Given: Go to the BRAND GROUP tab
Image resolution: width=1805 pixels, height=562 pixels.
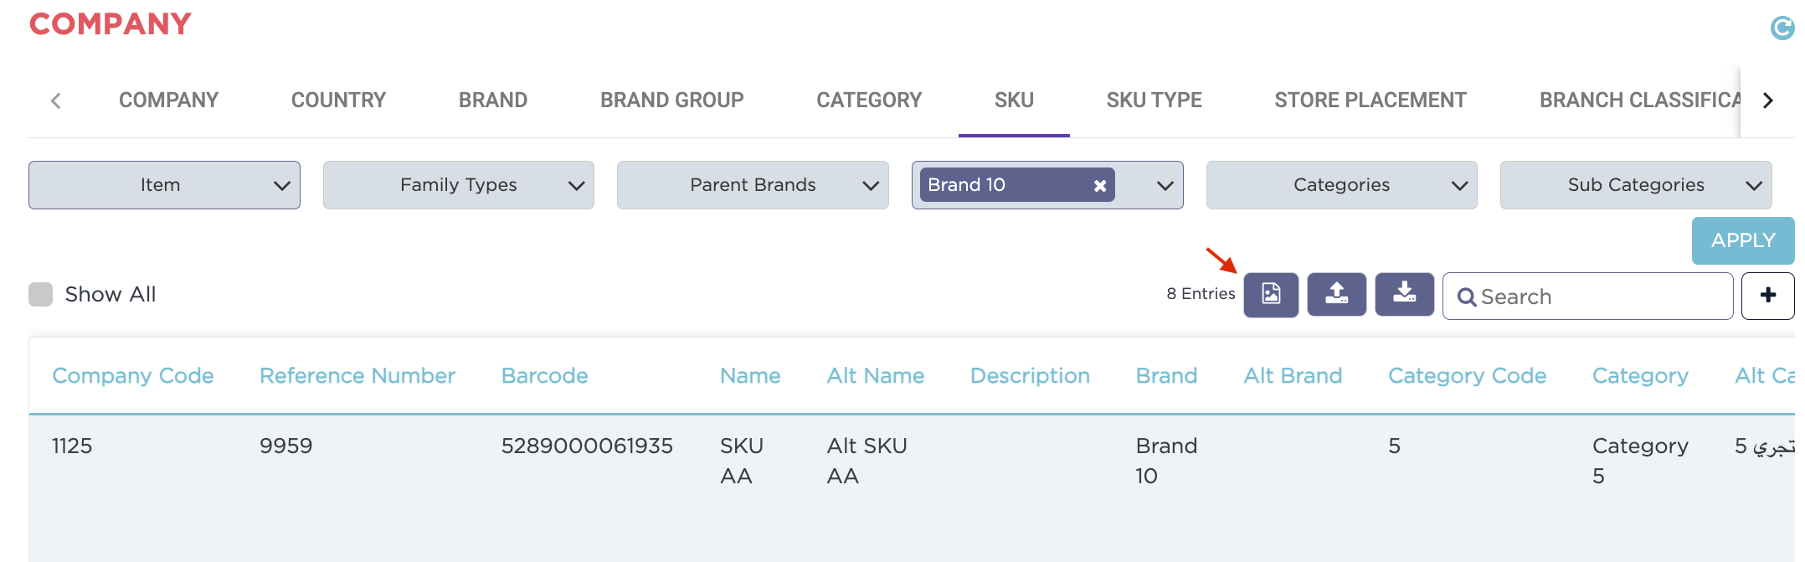Looking at the screenshot, I should [x=671, y=101].
